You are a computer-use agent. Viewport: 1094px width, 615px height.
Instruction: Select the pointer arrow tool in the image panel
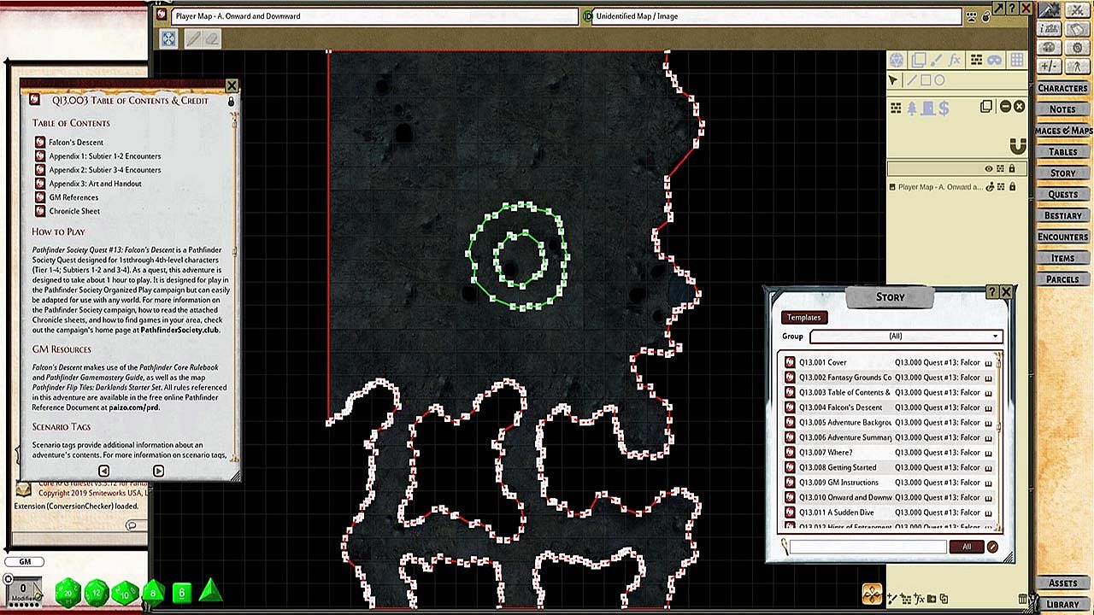pyautogui.click(x=894, y=80)
